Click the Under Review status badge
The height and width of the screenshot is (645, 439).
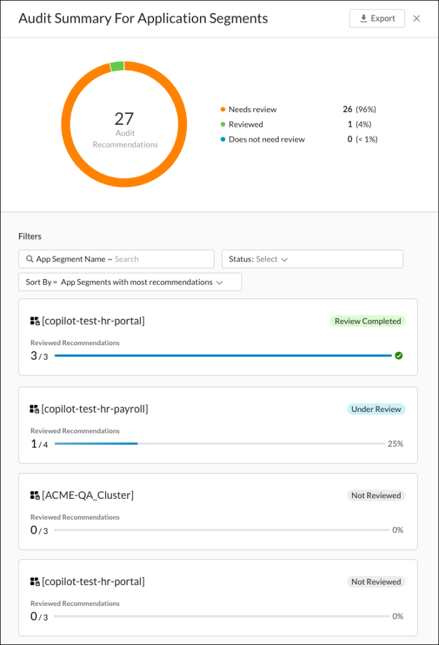[376, 409]
